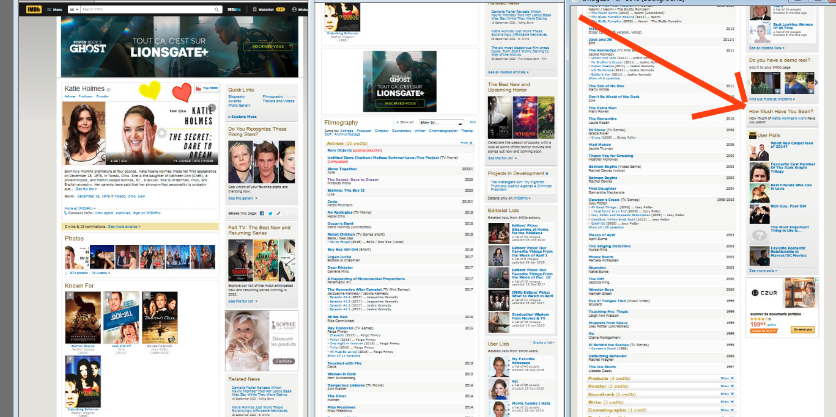
Task: Open The Ice Storm film link
Action: point(602,367)
